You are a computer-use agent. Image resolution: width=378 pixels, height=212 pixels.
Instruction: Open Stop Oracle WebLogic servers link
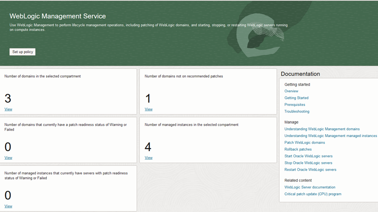(309, 163)
